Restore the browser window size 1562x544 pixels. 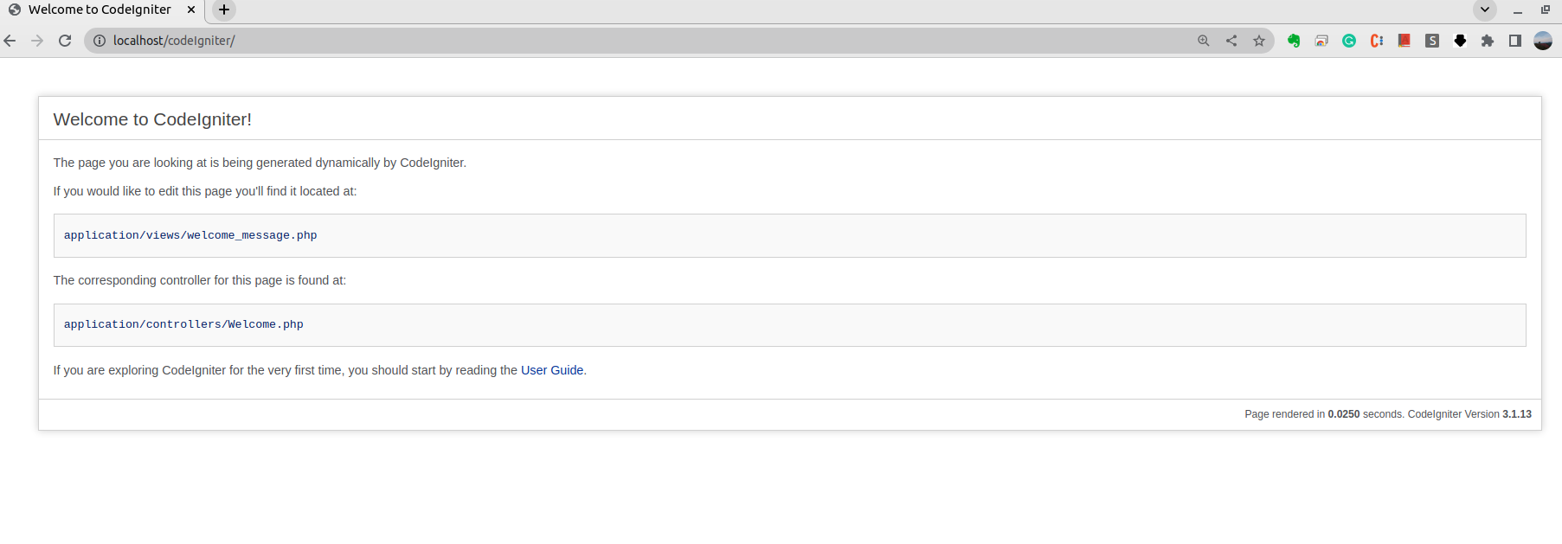pyautogui.click(x=1546, y=10)
